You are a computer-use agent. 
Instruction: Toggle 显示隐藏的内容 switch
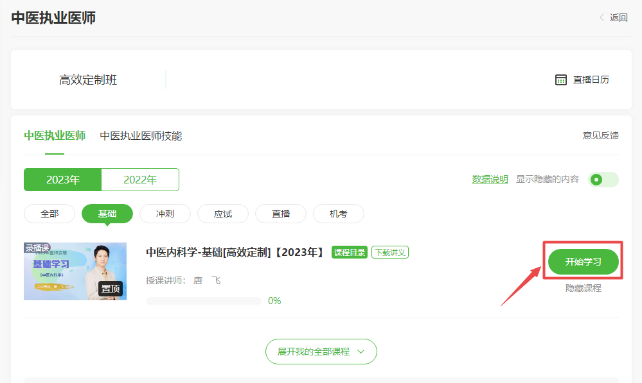point(603,180)
